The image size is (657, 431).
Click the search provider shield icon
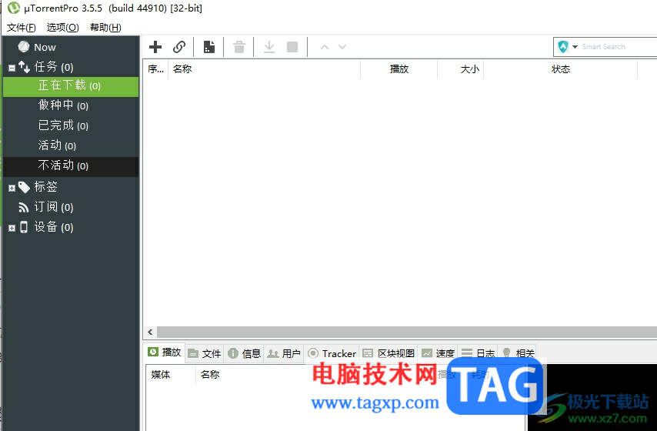pos(563,46)
